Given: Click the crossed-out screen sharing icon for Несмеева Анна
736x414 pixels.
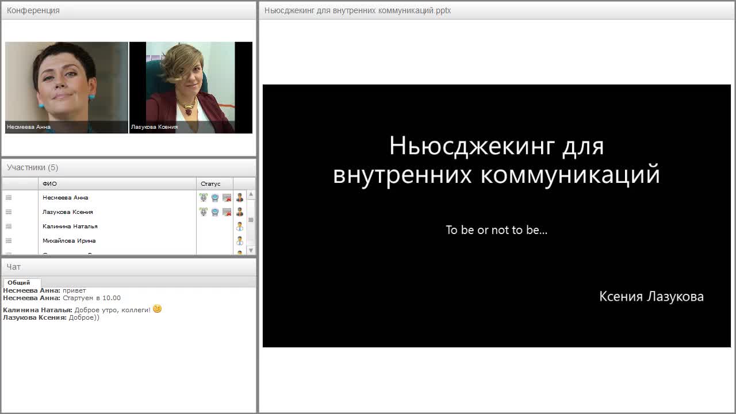Looking at the screenshot, I should pyautogui.click(x=227, y=197).
